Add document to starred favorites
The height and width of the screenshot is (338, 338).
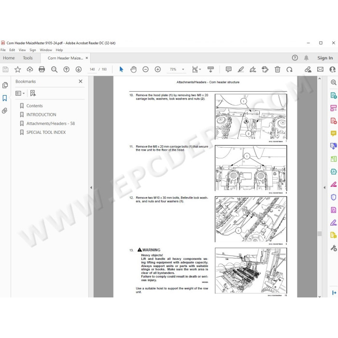17,70
